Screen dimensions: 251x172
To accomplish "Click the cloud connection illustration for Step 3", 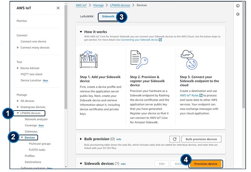I will [x=189, y=60].
